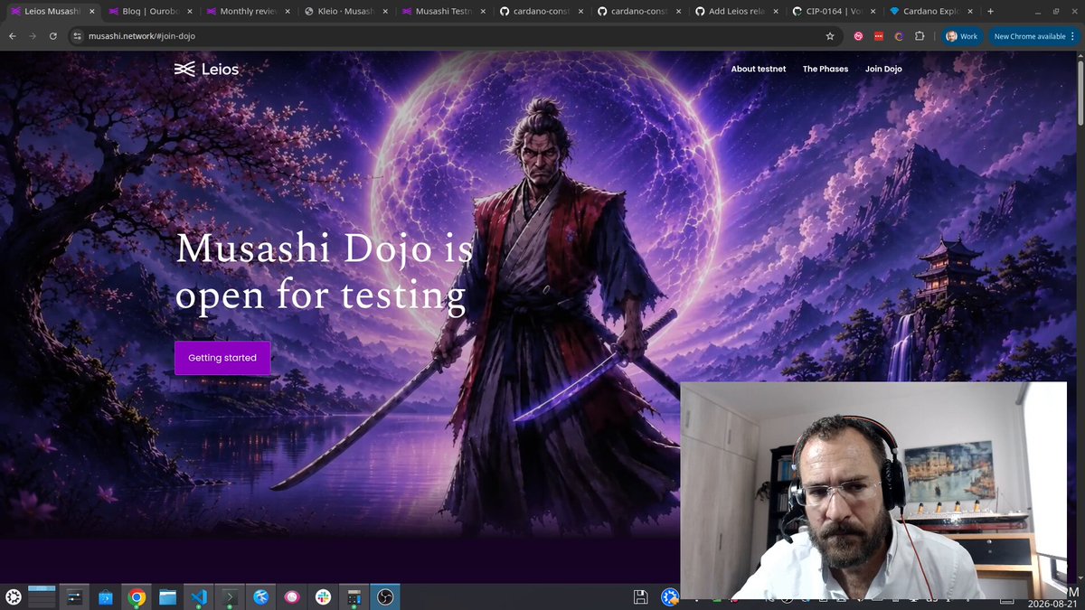This screenshot has height=610, width=1085.
Task: Open the Join Dojo nav link
Action: tap(883, 69)
